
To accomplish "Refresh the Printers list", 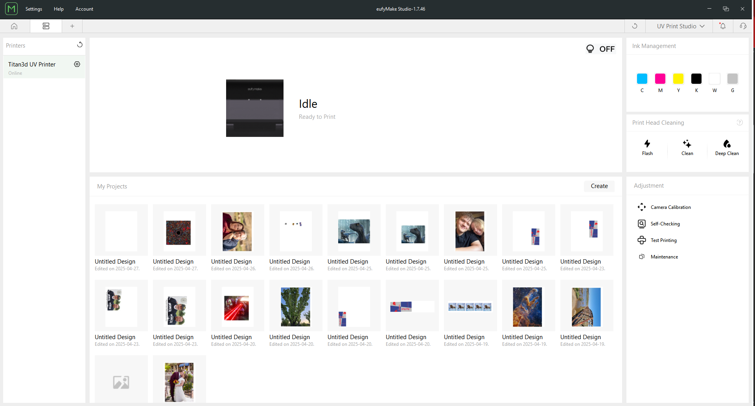I will point(80,45).
